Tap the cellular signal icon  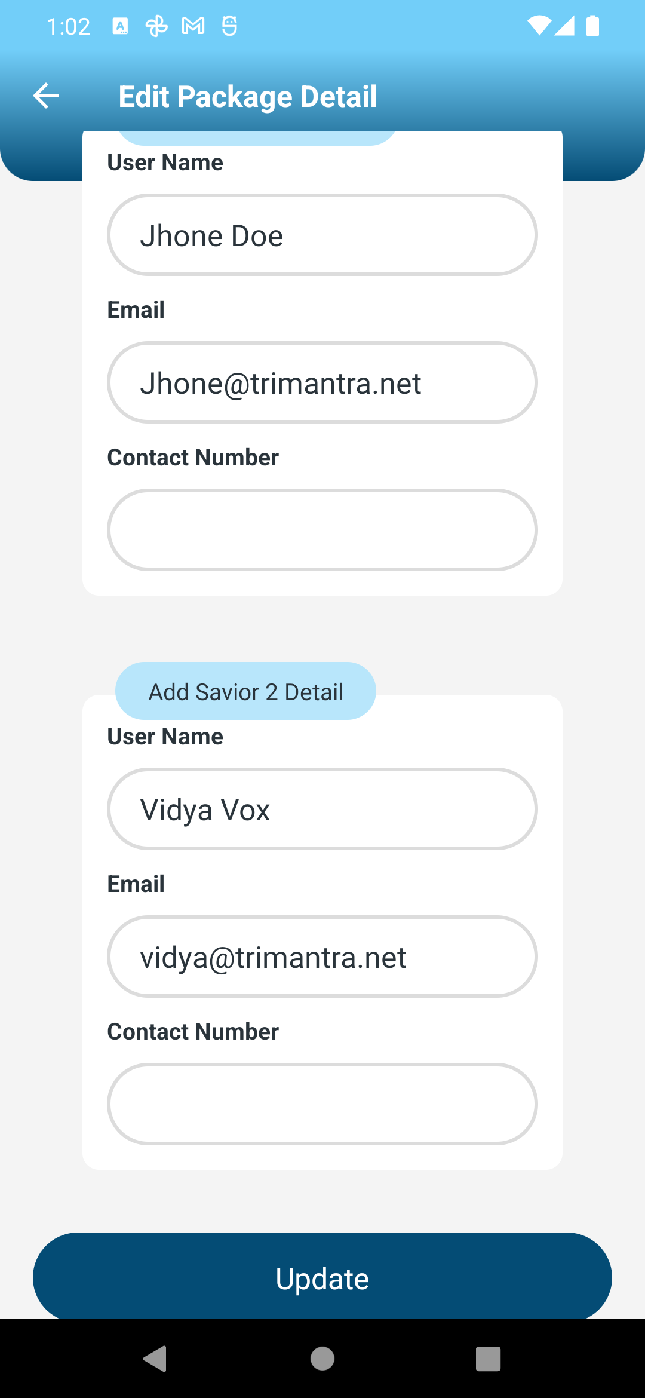pos(564,26)
